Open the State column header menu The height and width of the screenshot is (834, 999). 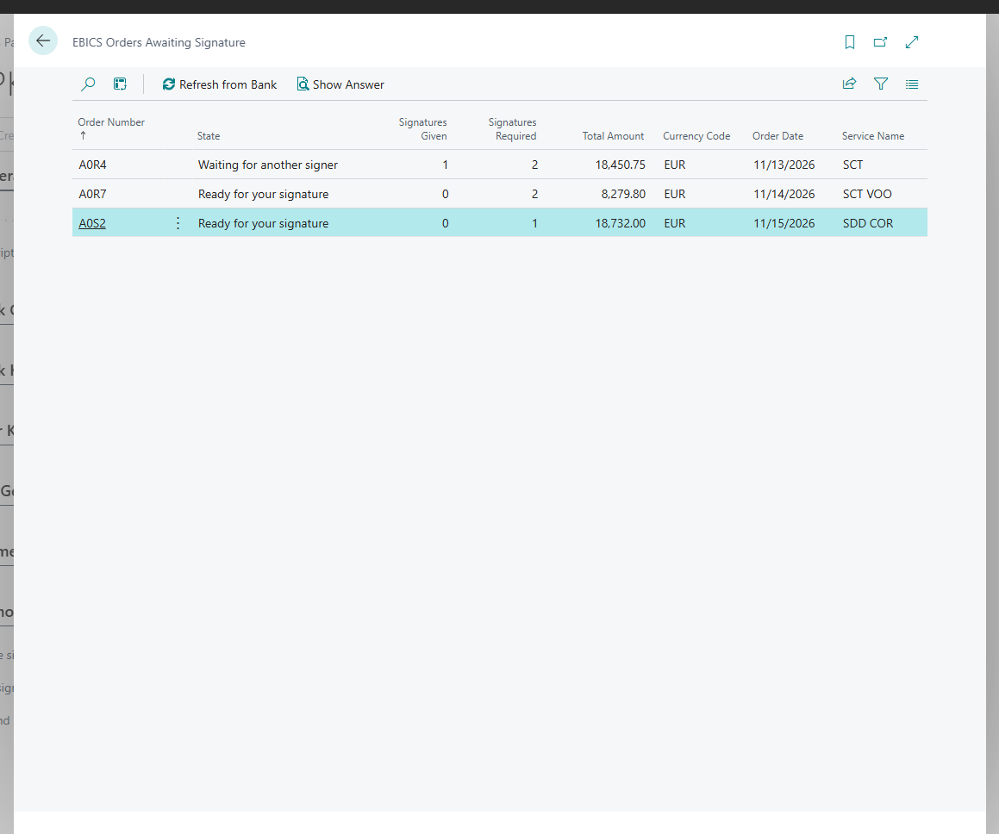pos(209,136)
